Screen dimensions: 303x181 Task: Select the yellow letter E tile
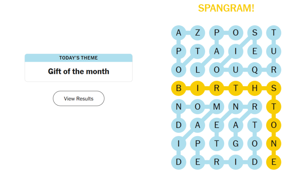[x=273, y=162]
